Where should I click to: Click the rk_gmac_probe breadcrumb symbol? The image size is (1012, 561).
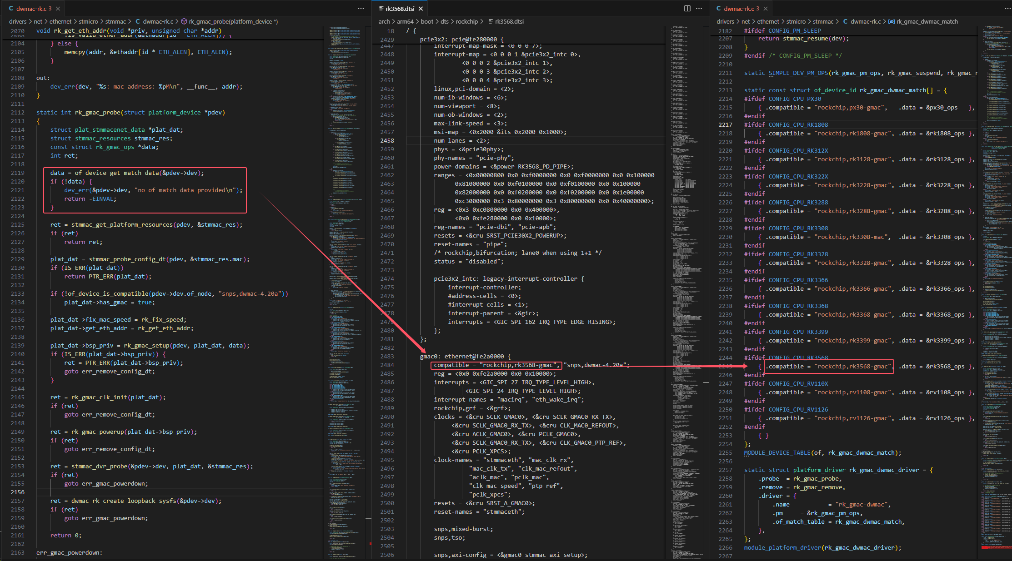[233, 21]
